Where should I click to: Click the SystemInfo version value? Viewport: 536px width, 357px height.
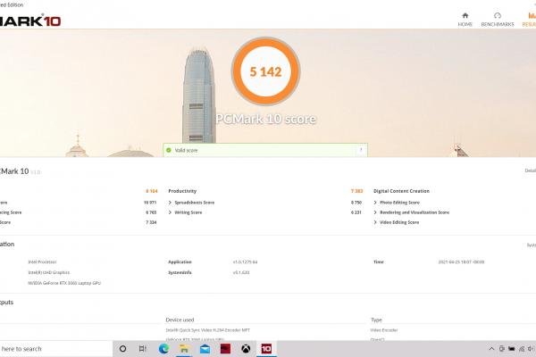pos(241,272)
